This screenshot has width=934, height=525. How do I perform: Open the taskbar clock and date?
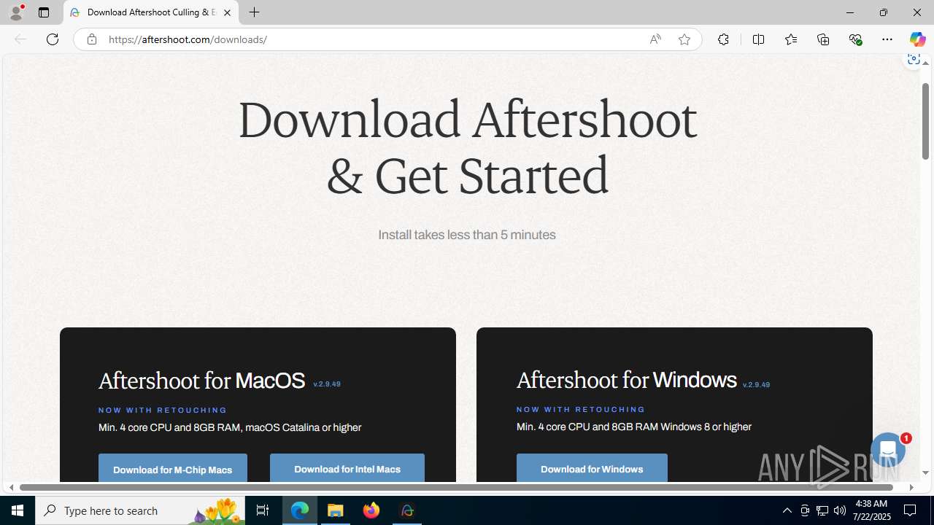873,510
